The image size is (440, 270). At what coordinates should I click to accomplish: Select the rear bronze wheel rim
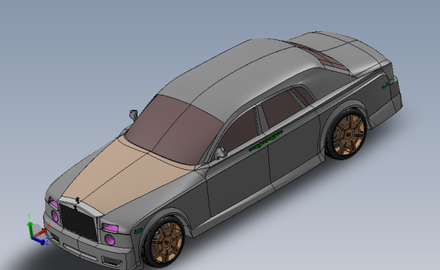[x=349, y=135]
